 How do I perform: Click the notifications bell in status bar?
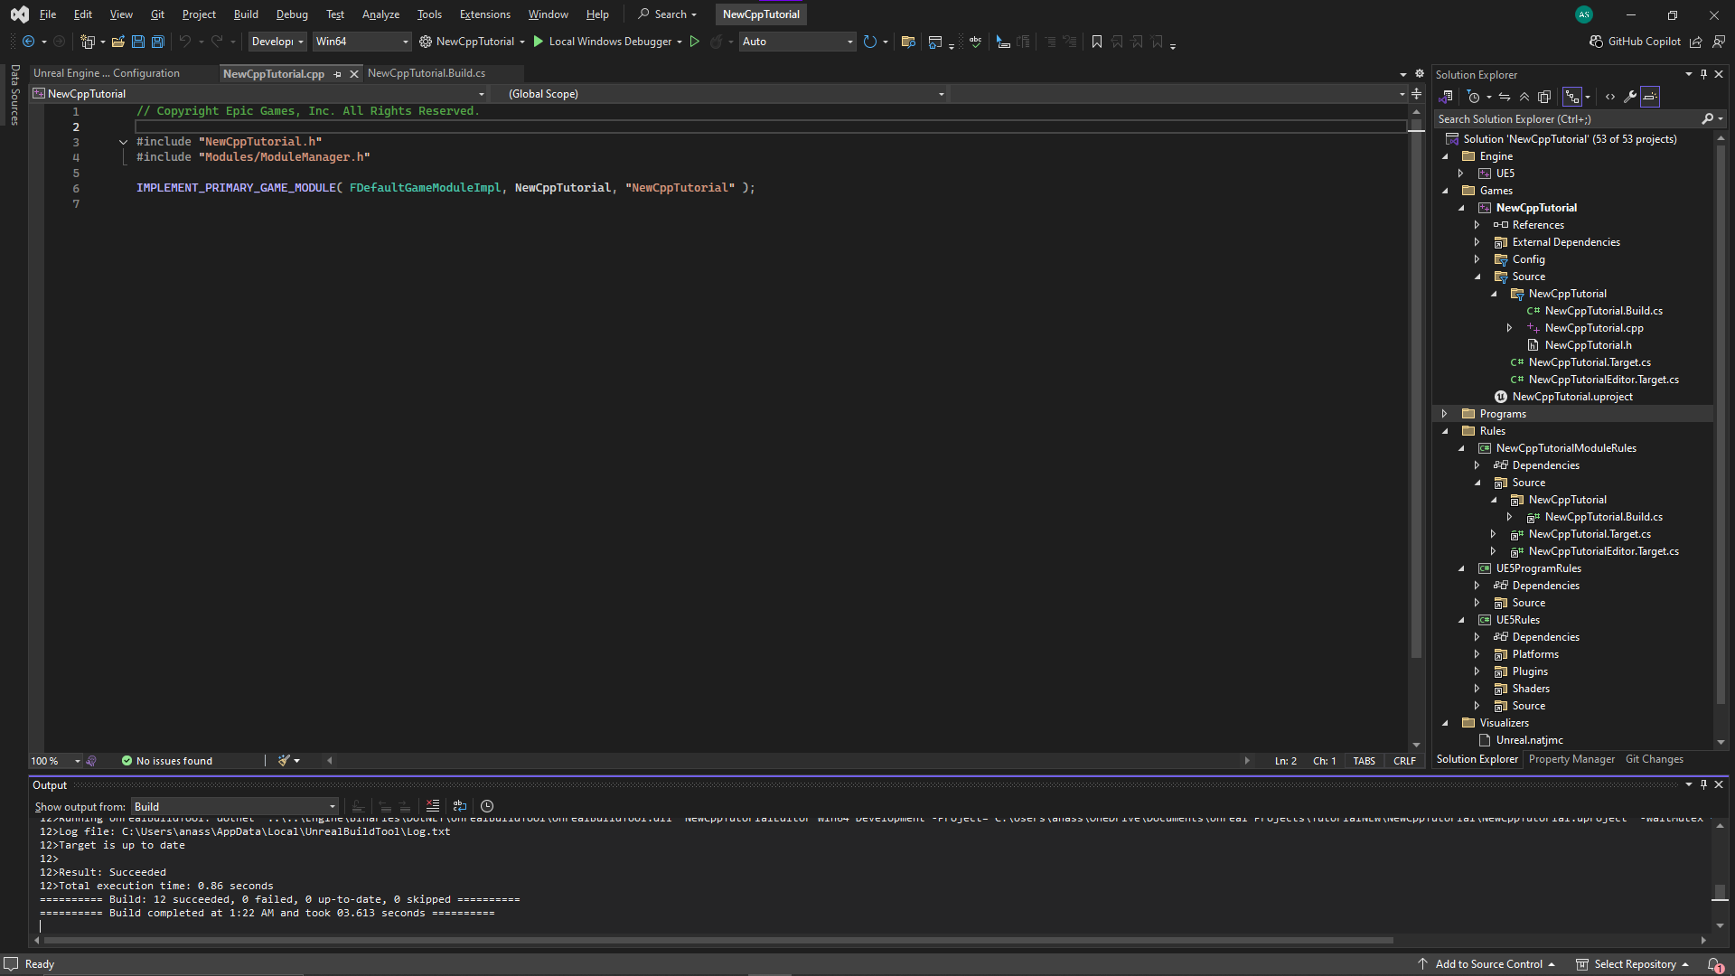click(x=1714, y=964)
